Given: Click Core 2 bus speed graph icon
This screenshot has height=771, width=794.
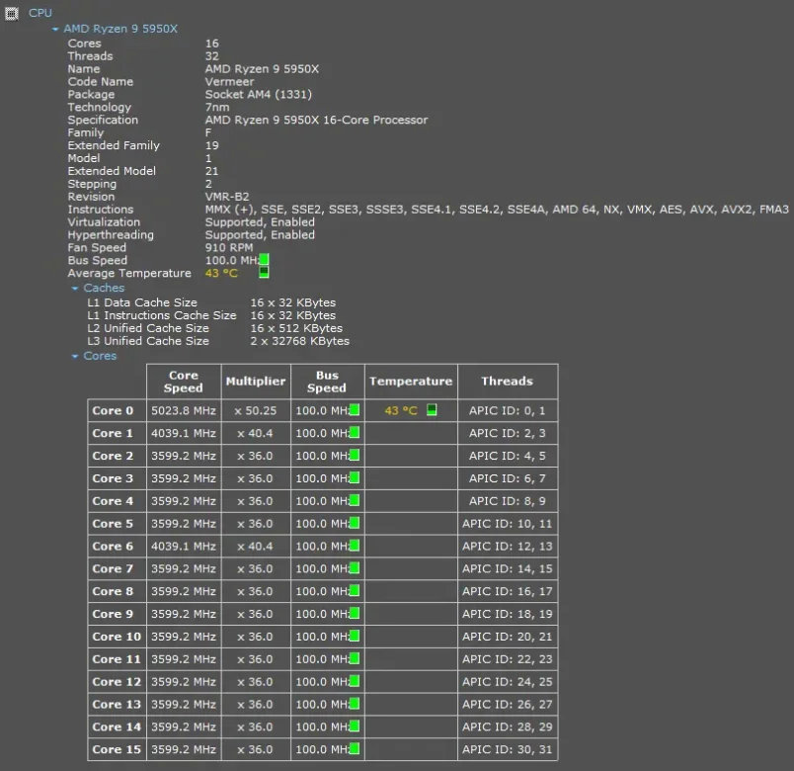Looking at the screenshot, I should point(355,456).
